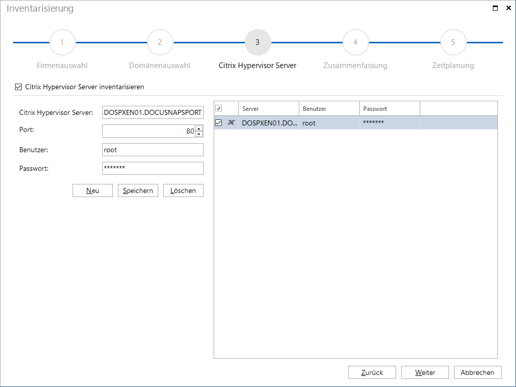
Task: Decrease the port value with the down arrow
Action: point(199,134)
